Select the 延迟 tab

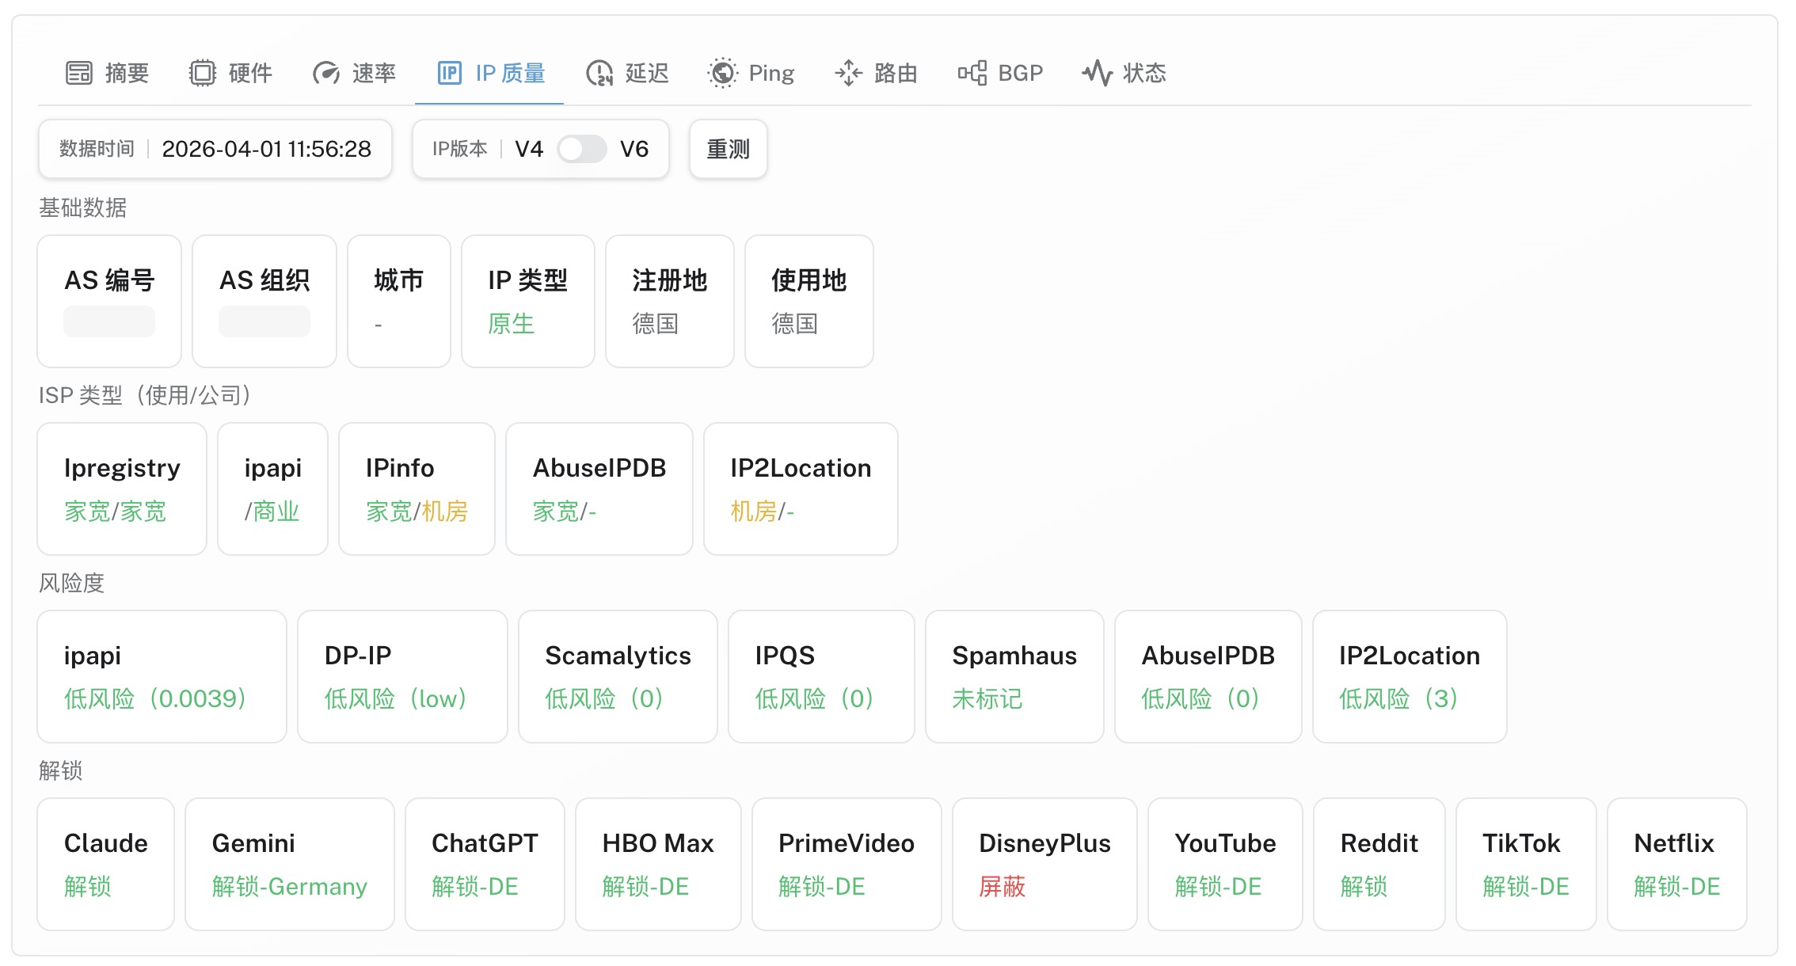627,73
